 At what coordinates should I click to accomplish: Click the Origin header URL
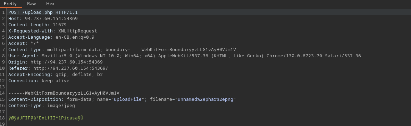pyautogui.click(x=67, y=62)
